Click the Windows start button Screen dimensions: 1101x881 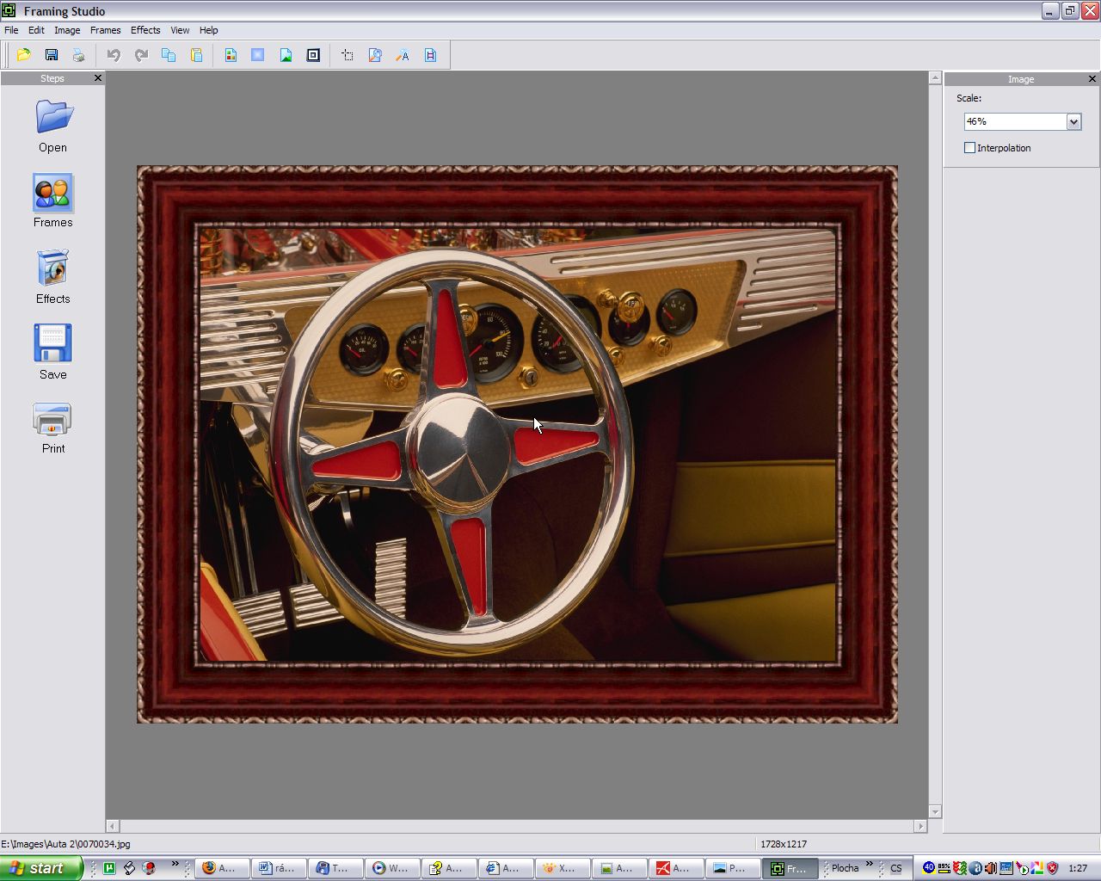(40, 868)
